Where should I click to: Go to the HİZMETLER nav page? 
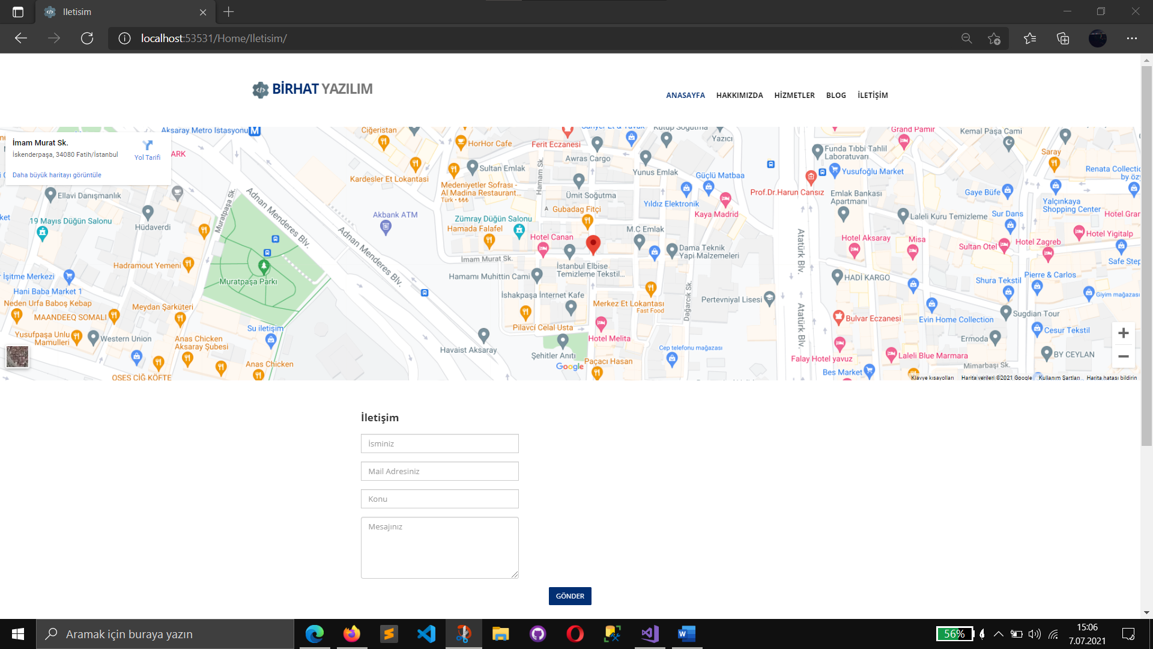click(794, 96)
